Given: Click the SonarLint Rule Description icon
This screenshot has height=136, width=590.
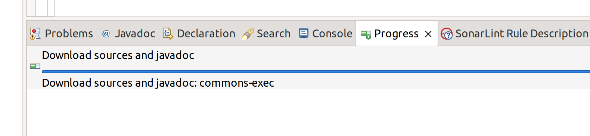Looking at the screenshot, I should pyautogui.click(x=447, y=34).
